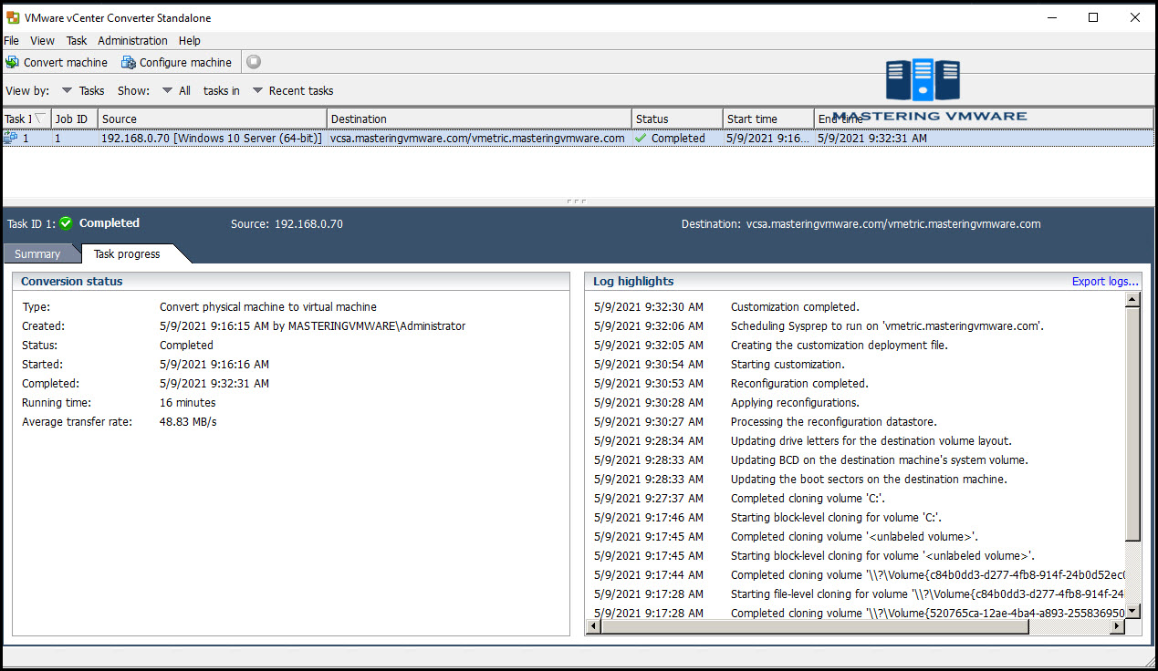This screenshot has height=671, width=1158.
Task: Select source cell 192.168.0.70 Windows 10 Server
Action: click(x=212, y=139)
